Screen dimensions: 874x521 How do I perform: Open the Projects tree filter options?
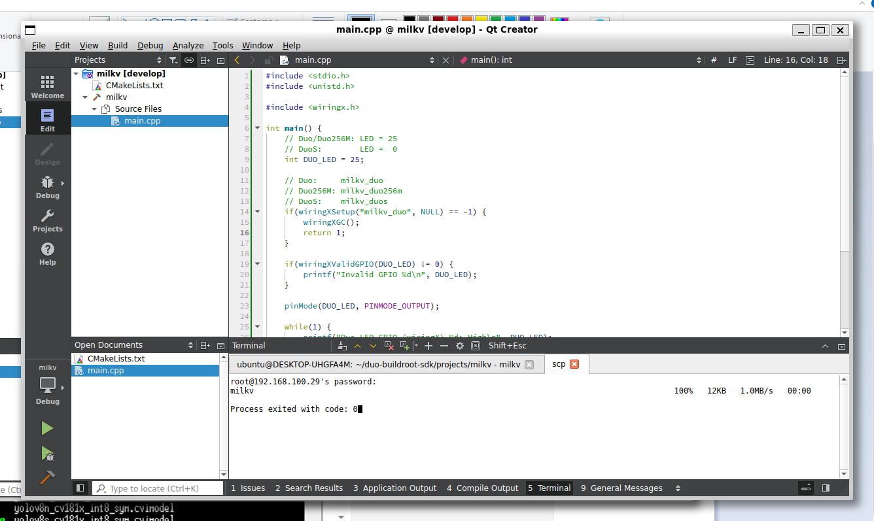point(173,60)
